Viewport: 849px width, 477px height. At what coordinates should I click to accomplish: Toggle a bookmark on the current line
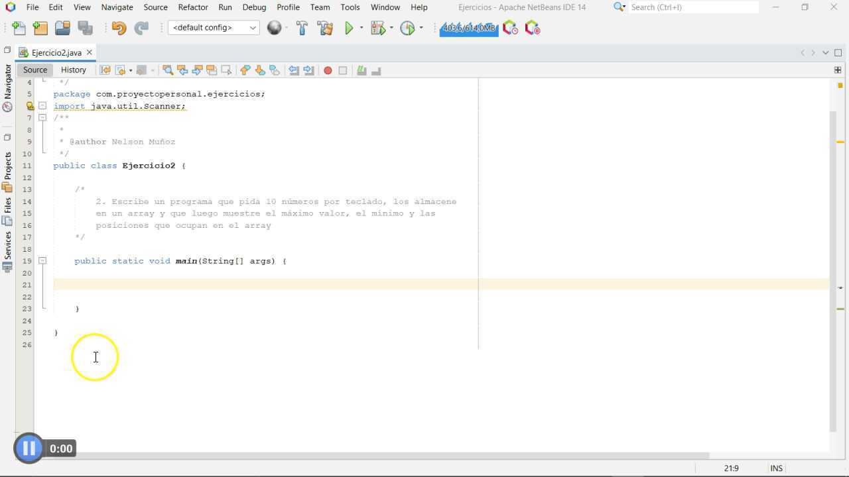(273, 70)
